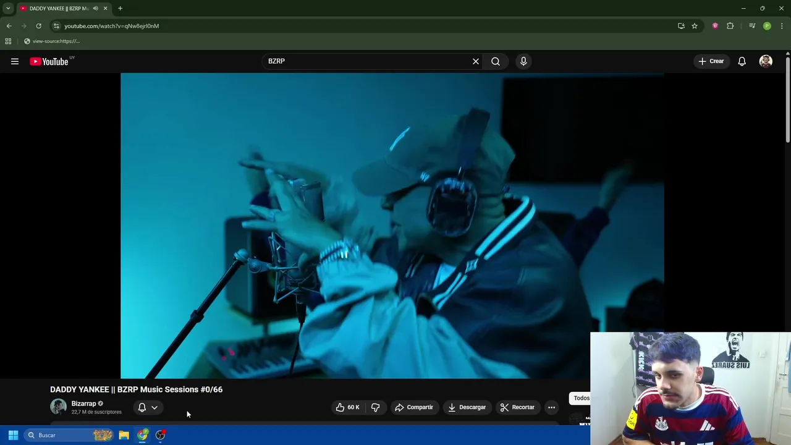Open the Chrome extensions puzzle menu
Image resolution: width=791 pixels, height=445 pixels.
click(x=730, y=26)
